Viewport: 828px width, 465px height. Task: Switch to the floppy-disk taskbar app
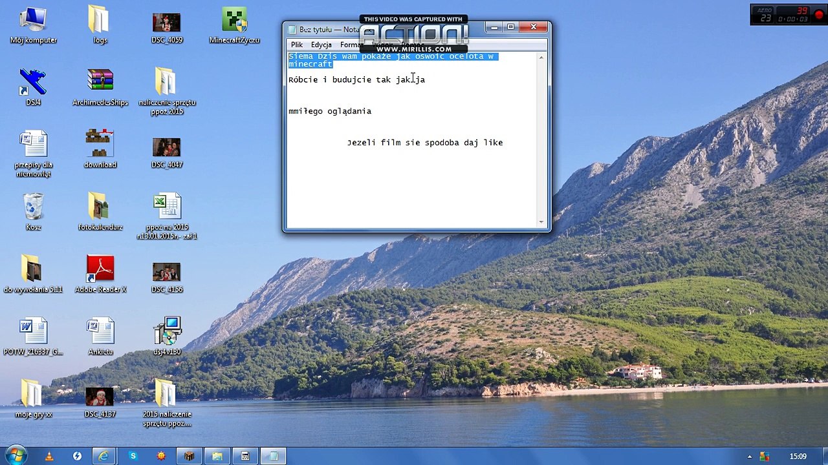click(x=245, y=456)
